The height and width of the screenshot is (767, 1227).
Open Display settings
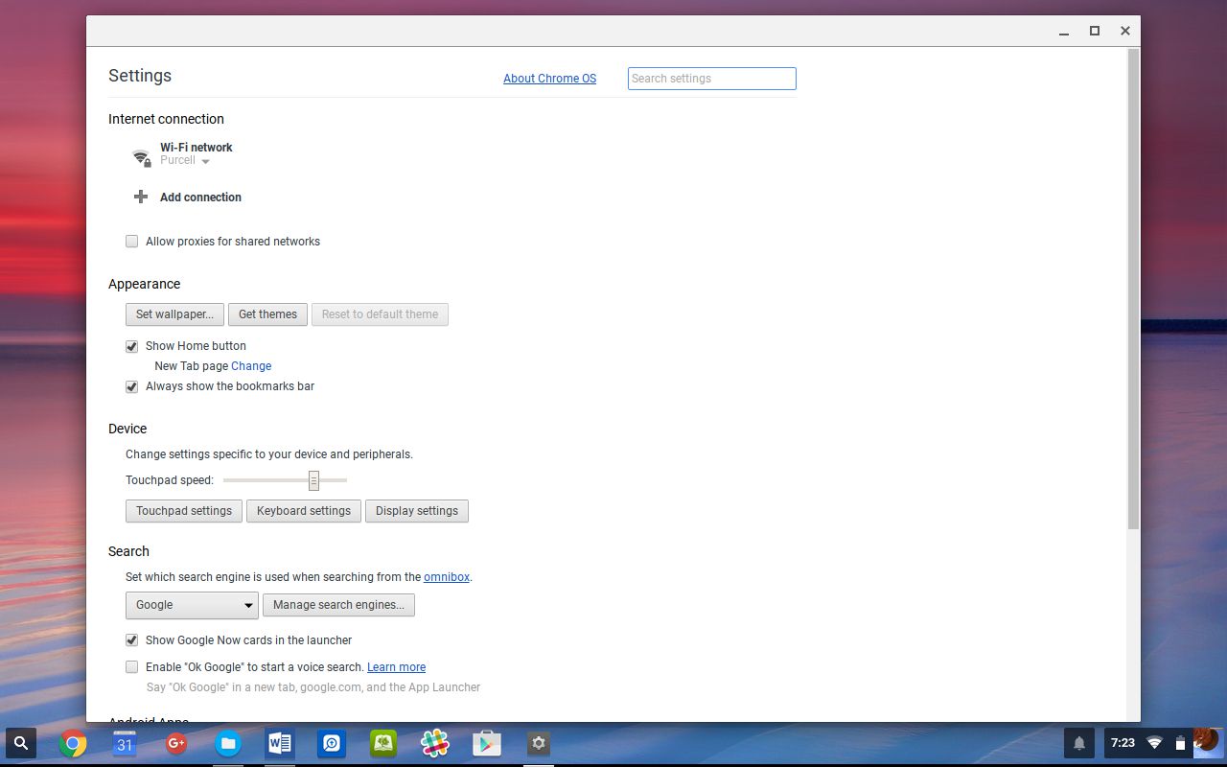click(417, 511)
